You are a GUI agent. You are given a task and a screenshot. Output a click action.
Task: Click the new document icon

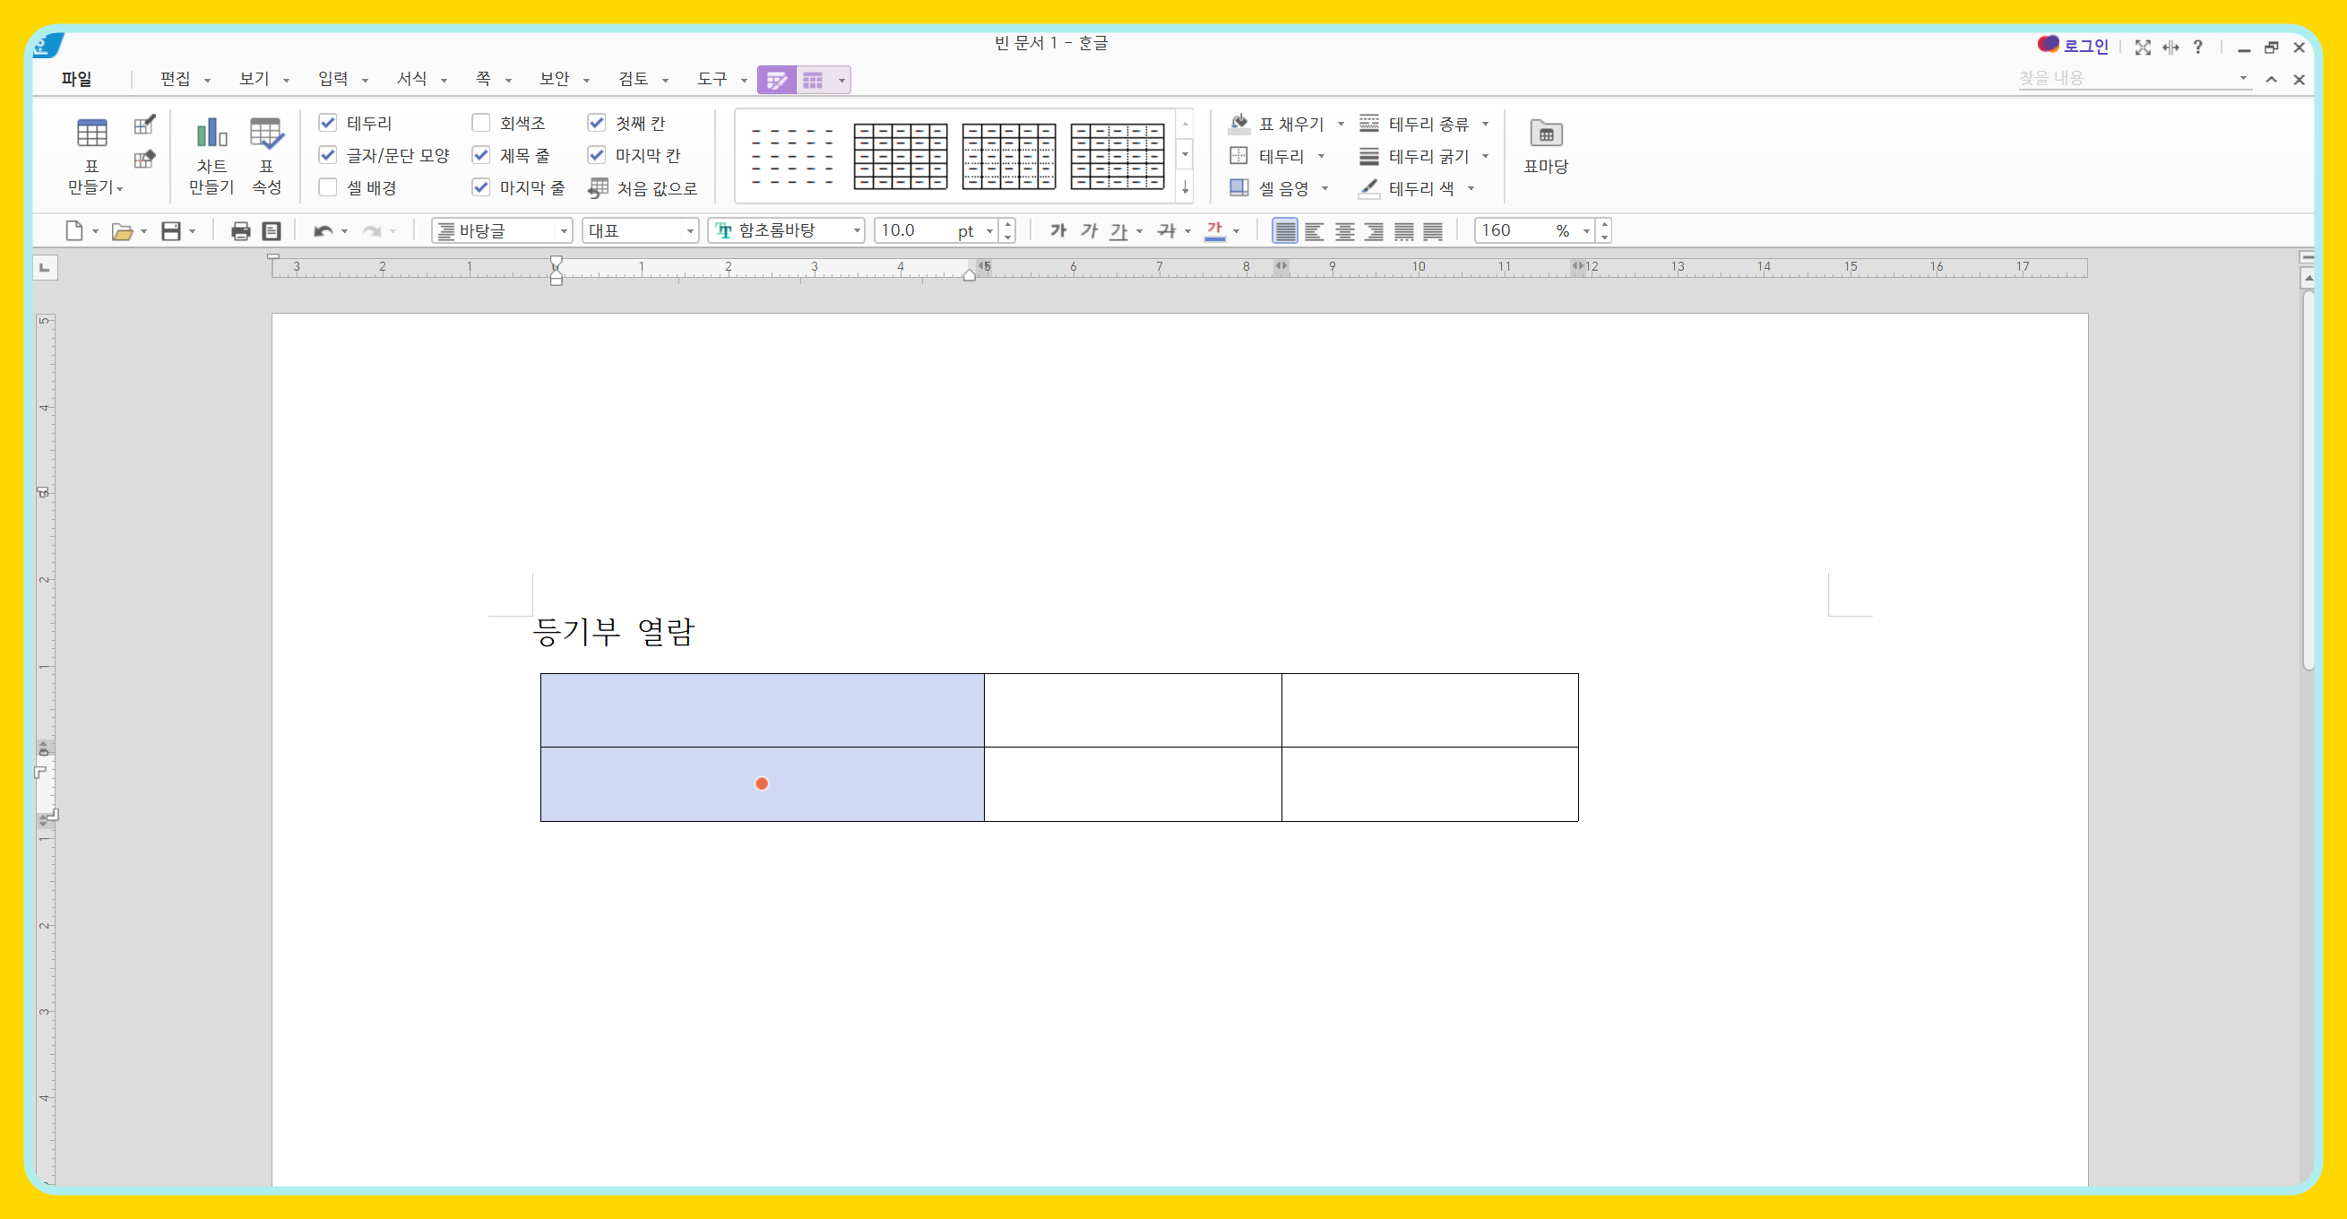(x=73, y=231)
